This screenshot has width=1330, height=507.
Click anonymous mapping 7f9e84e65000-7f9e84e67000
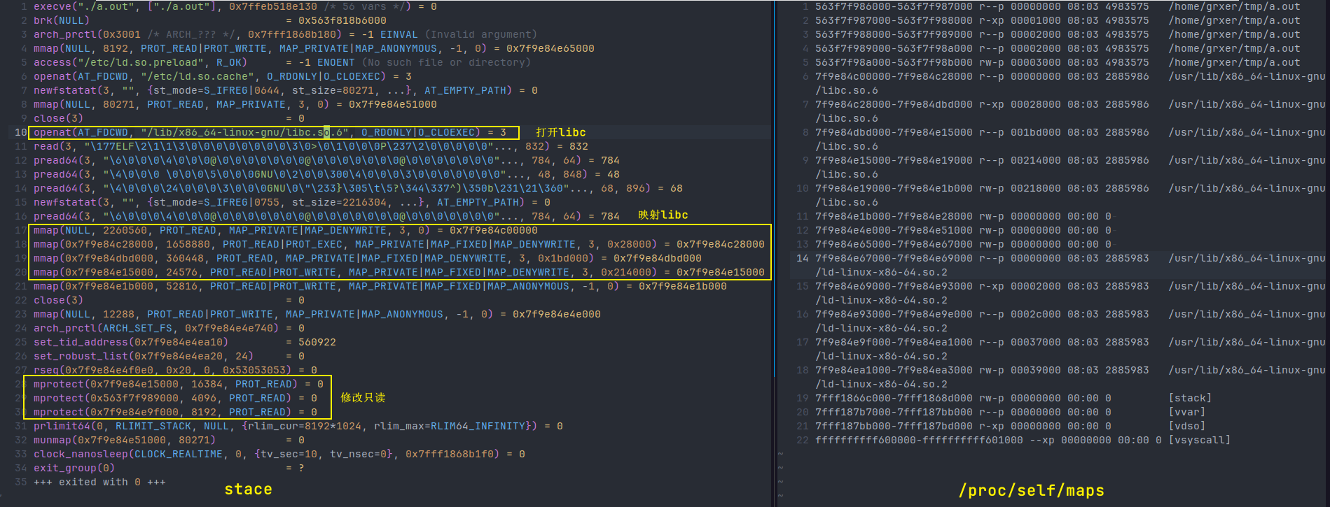[963, 244]
